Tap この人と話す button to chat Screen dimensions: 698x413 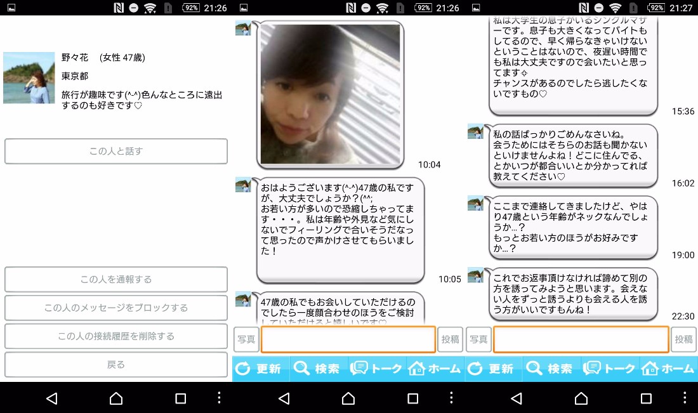coord(115,152)
